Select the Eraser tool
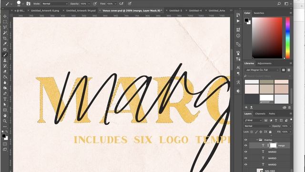The height and width of the screenshot is (172, 305). pos(5,72)
